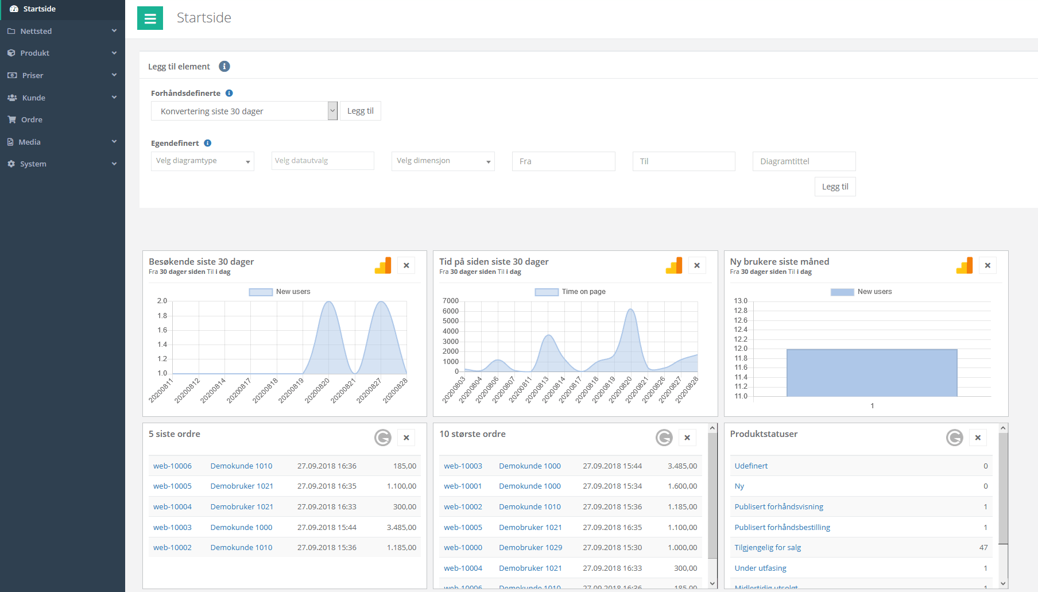Expand the System menu chevron
This screenshot has height=592, width=1038.
click(114, 164)
